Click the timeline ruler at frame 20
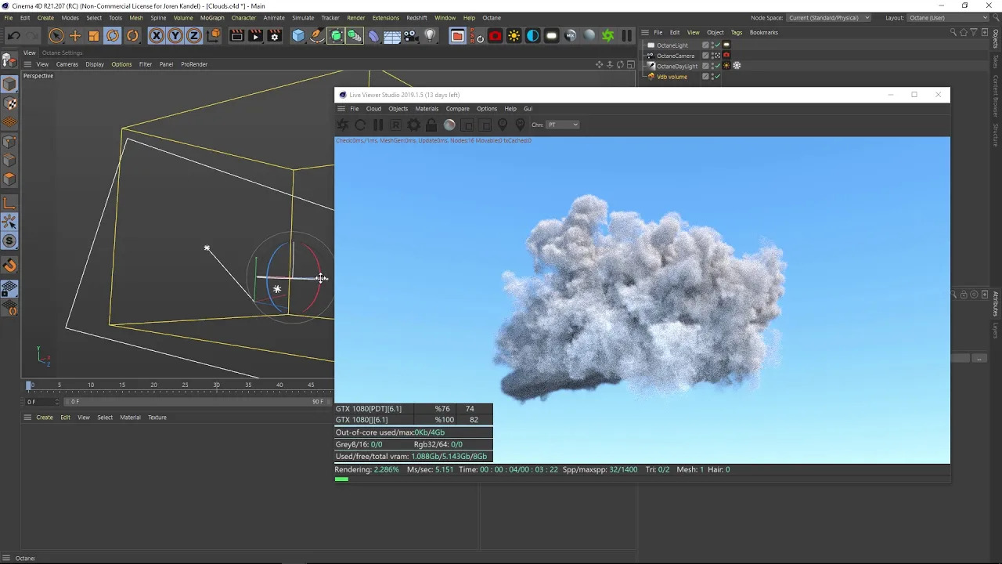 point(153,385)
